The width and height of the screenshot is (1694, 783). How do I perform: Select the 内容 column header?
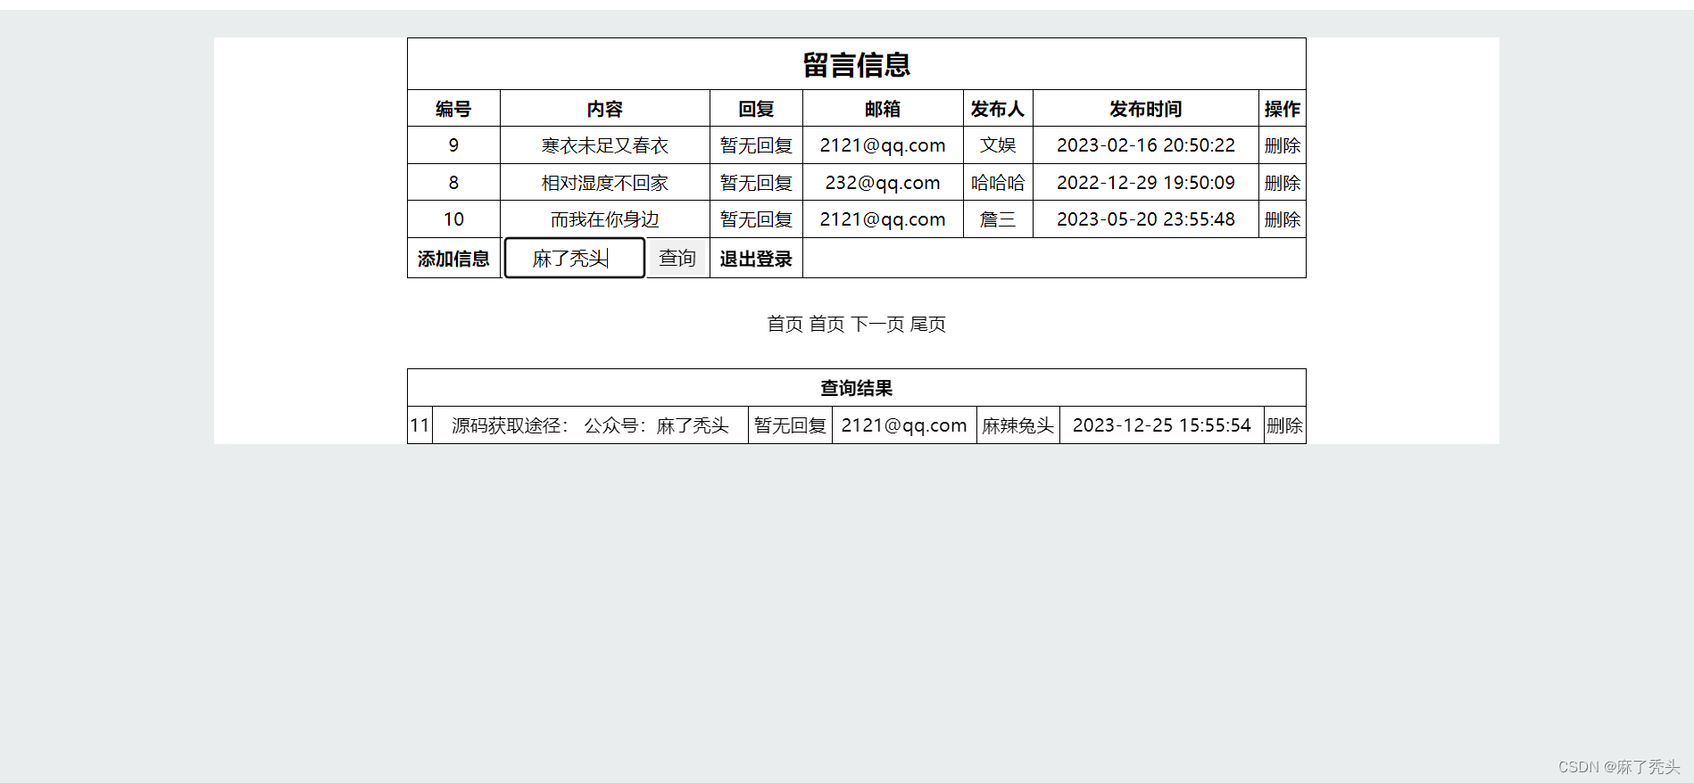605,109
